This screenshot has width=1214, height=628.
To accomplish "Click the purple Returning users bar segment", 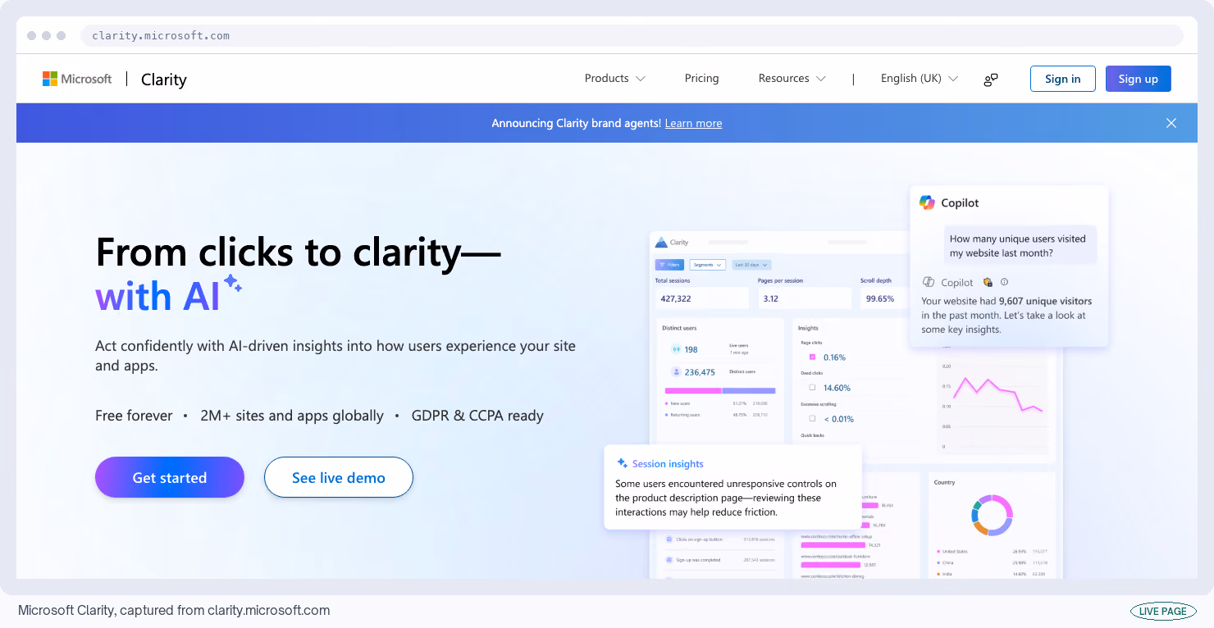I will click(749, 391).
